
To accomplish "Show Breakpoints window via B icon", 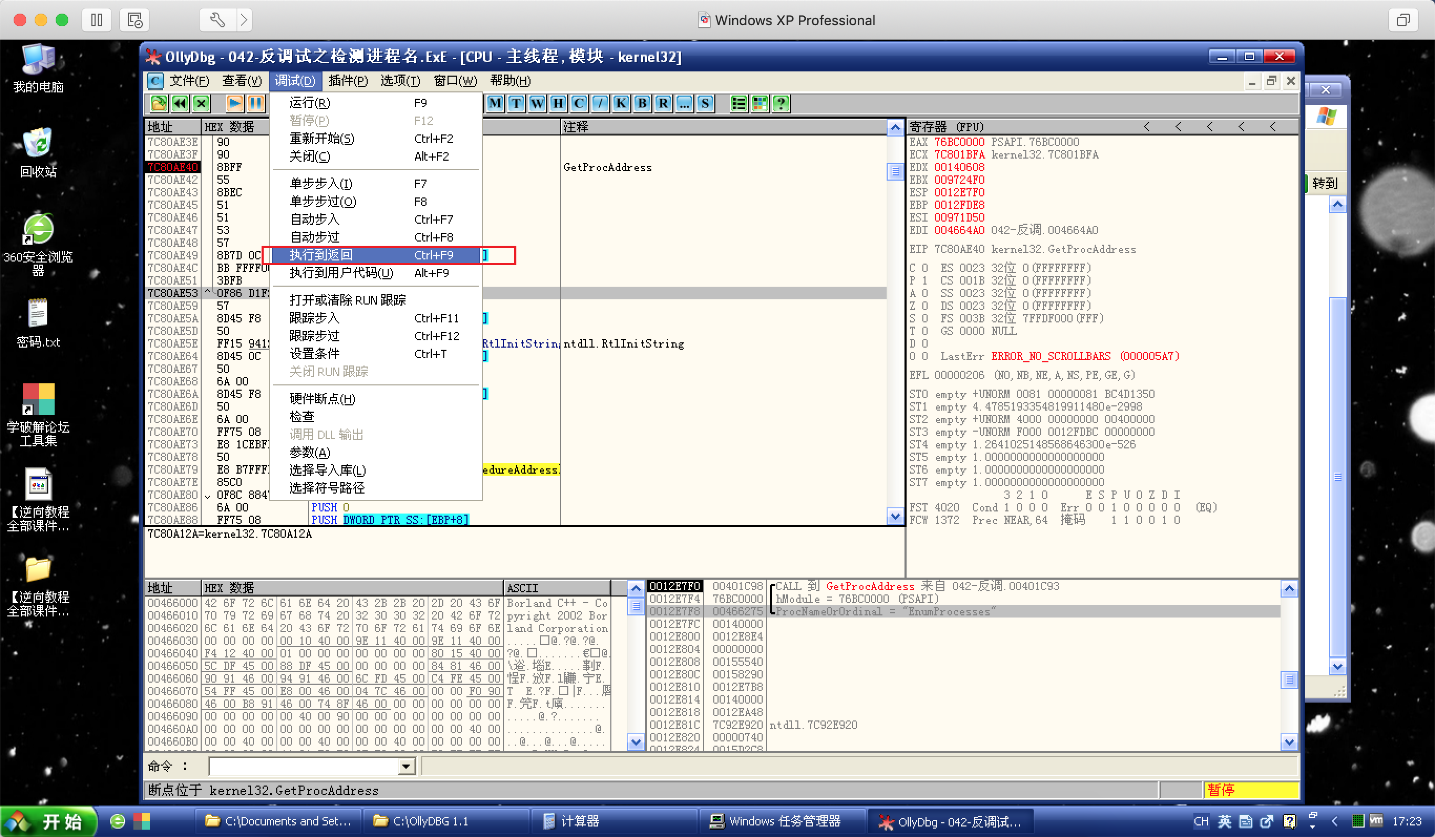I will [642, 103].
